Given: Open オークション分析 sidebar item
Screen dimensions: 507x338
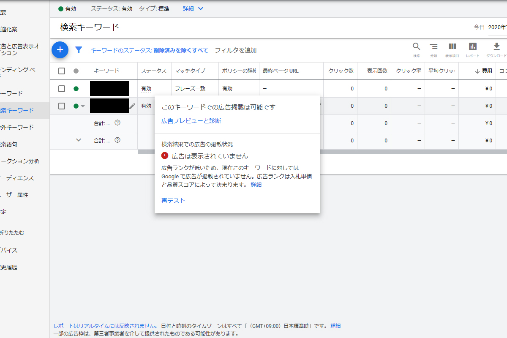Looking at the screenshot, I should pyautogui.click(x=20, y=161).
